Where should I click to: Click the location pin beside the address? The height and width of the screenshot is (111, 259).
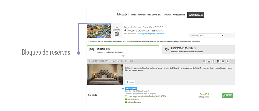click(125, 31)
